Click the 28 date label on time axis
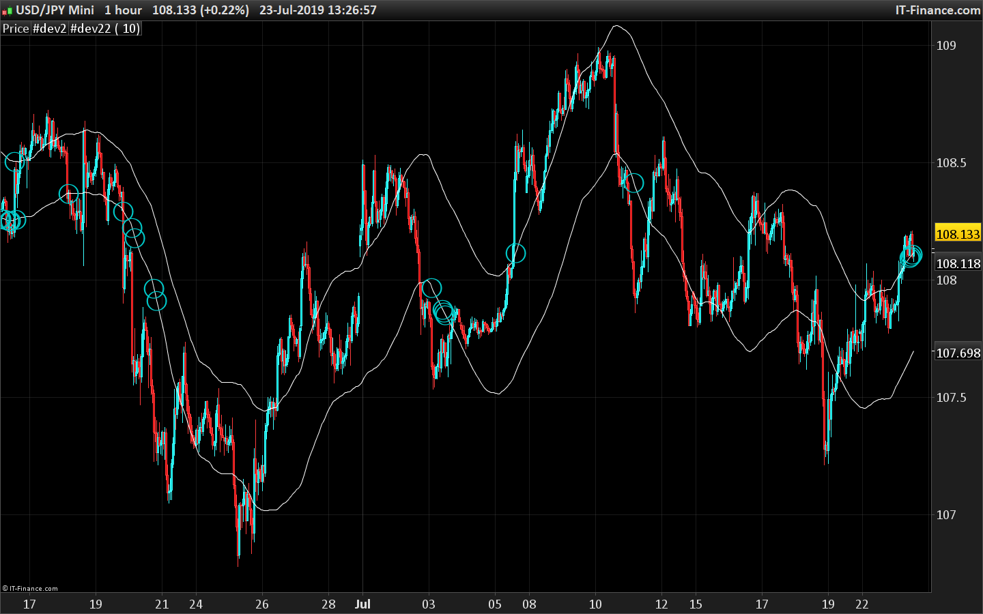 (x=328, y=604)
